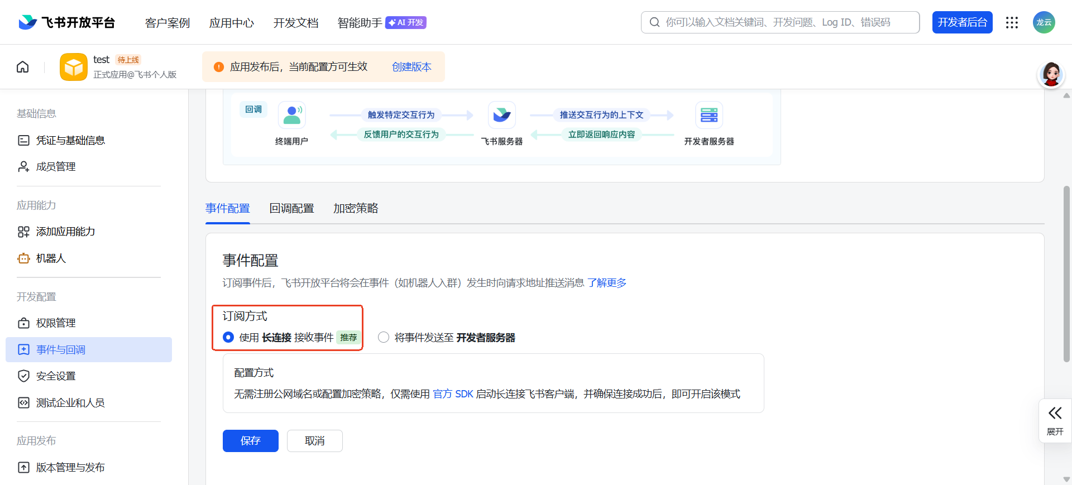Open the floating assistant avatar
Viewport: 1072px width, 485px height.
point(1051,74)
